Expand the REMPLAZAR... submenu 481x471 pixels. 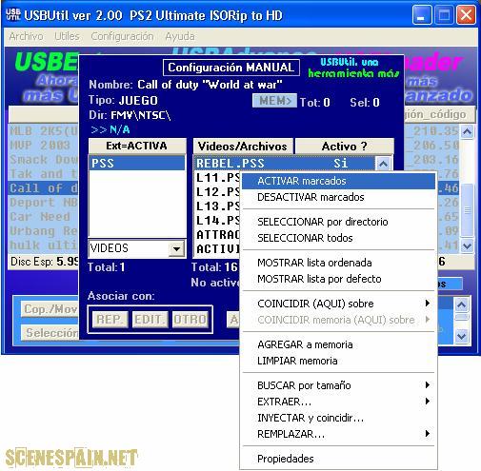point(338,434)
